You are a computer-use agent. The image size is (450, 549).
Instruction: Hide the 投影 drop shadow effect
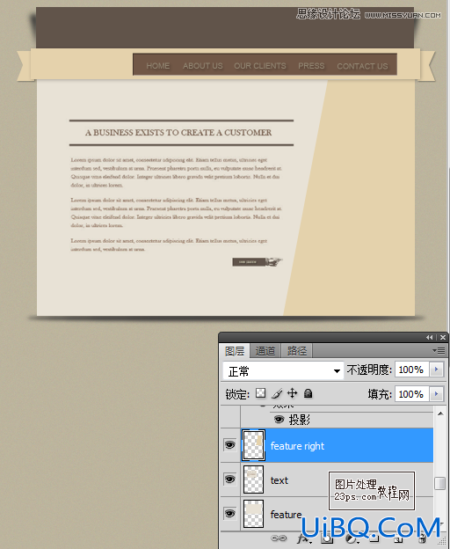279,420
